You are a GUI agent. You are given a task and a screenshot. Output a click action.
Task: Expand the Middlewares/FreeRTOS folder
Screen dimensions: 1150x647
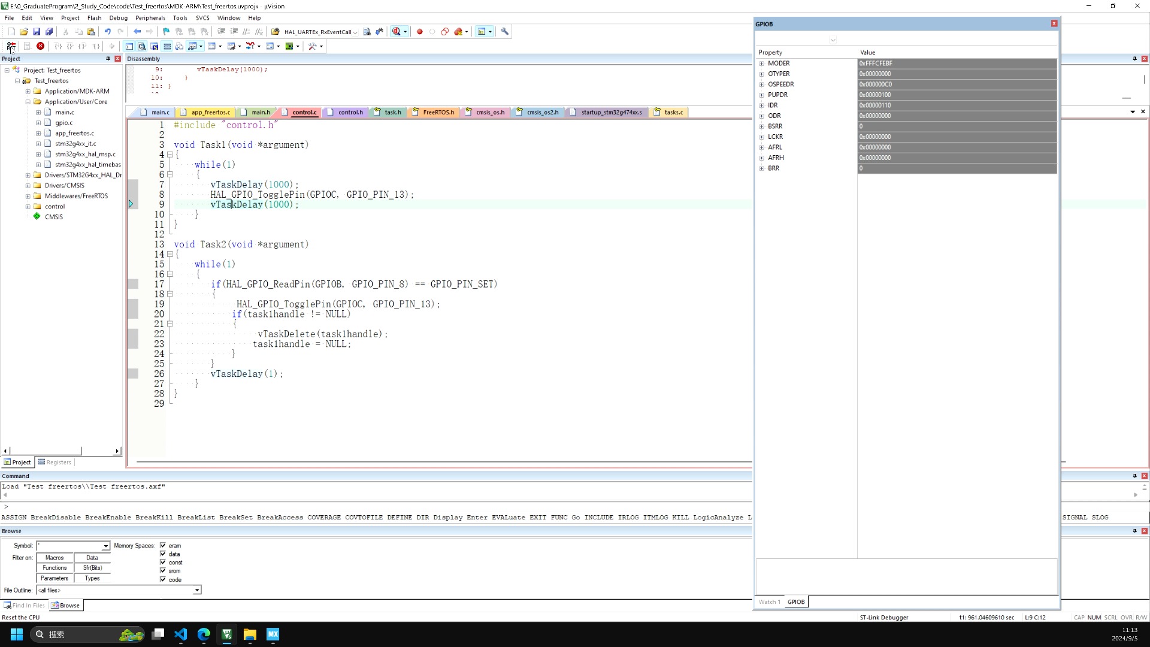click(x=28, y=196)
